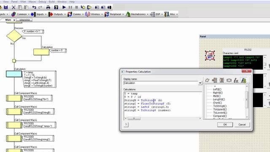Click the Step Into debug icon
This screenshot has width=270, height=152.
click(83, 8)
